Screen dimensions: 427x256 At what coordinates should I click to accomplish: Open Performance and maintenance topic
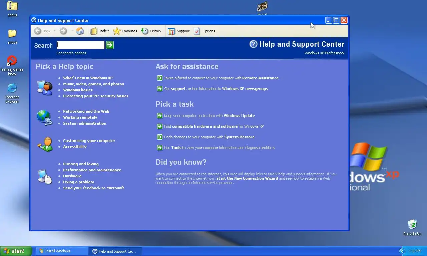click(x=92, y=170)
